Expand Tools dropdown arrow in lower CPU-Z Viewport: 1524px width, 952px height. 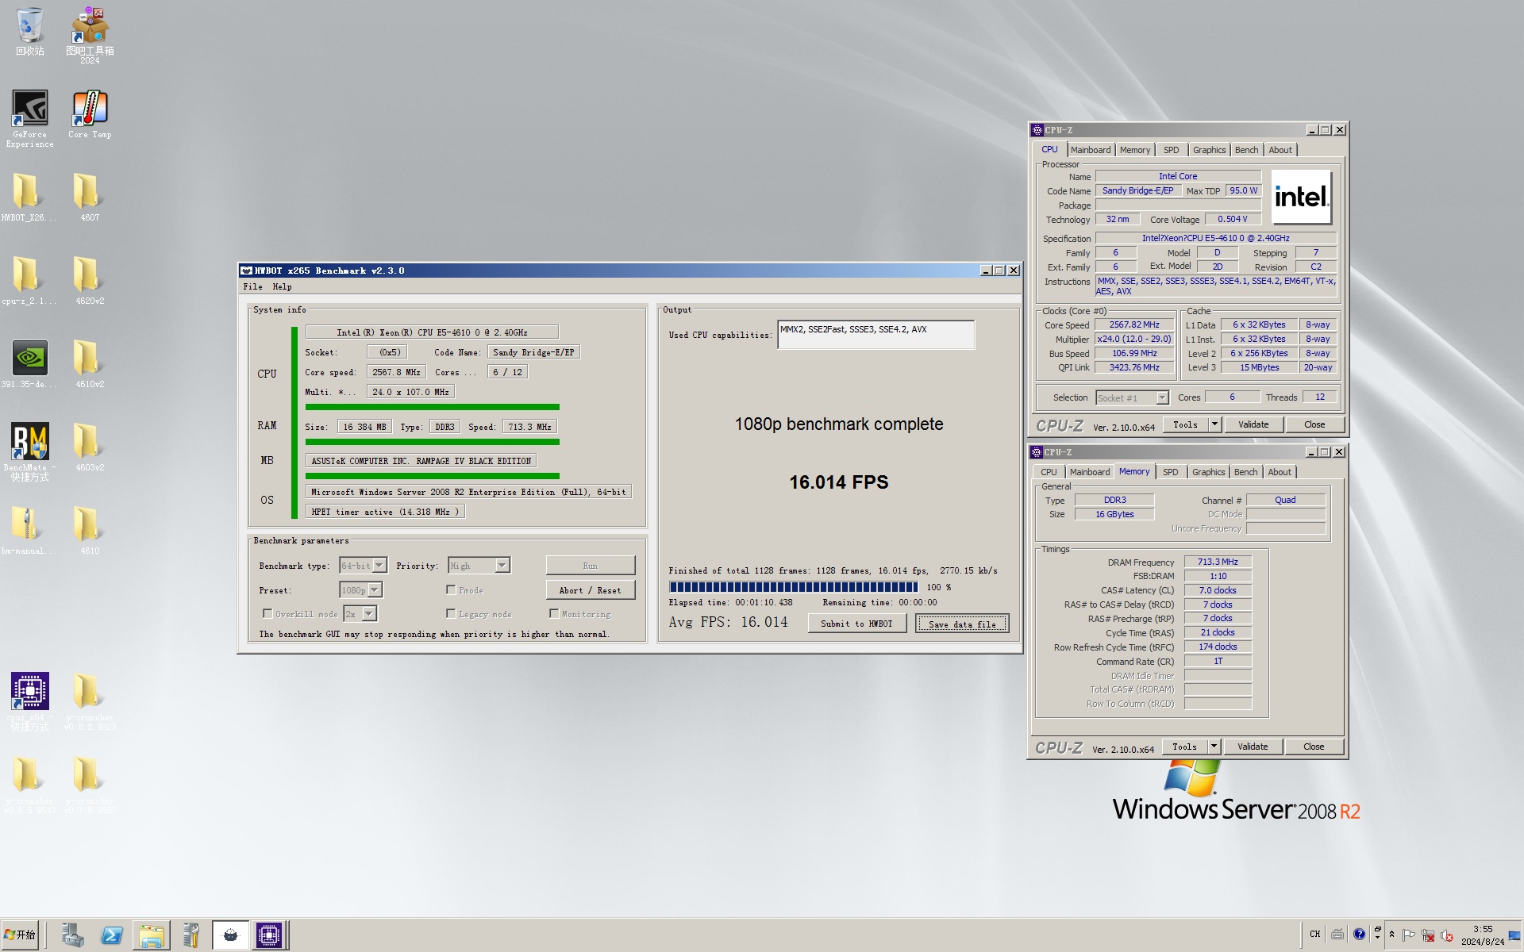point(1213,747)
